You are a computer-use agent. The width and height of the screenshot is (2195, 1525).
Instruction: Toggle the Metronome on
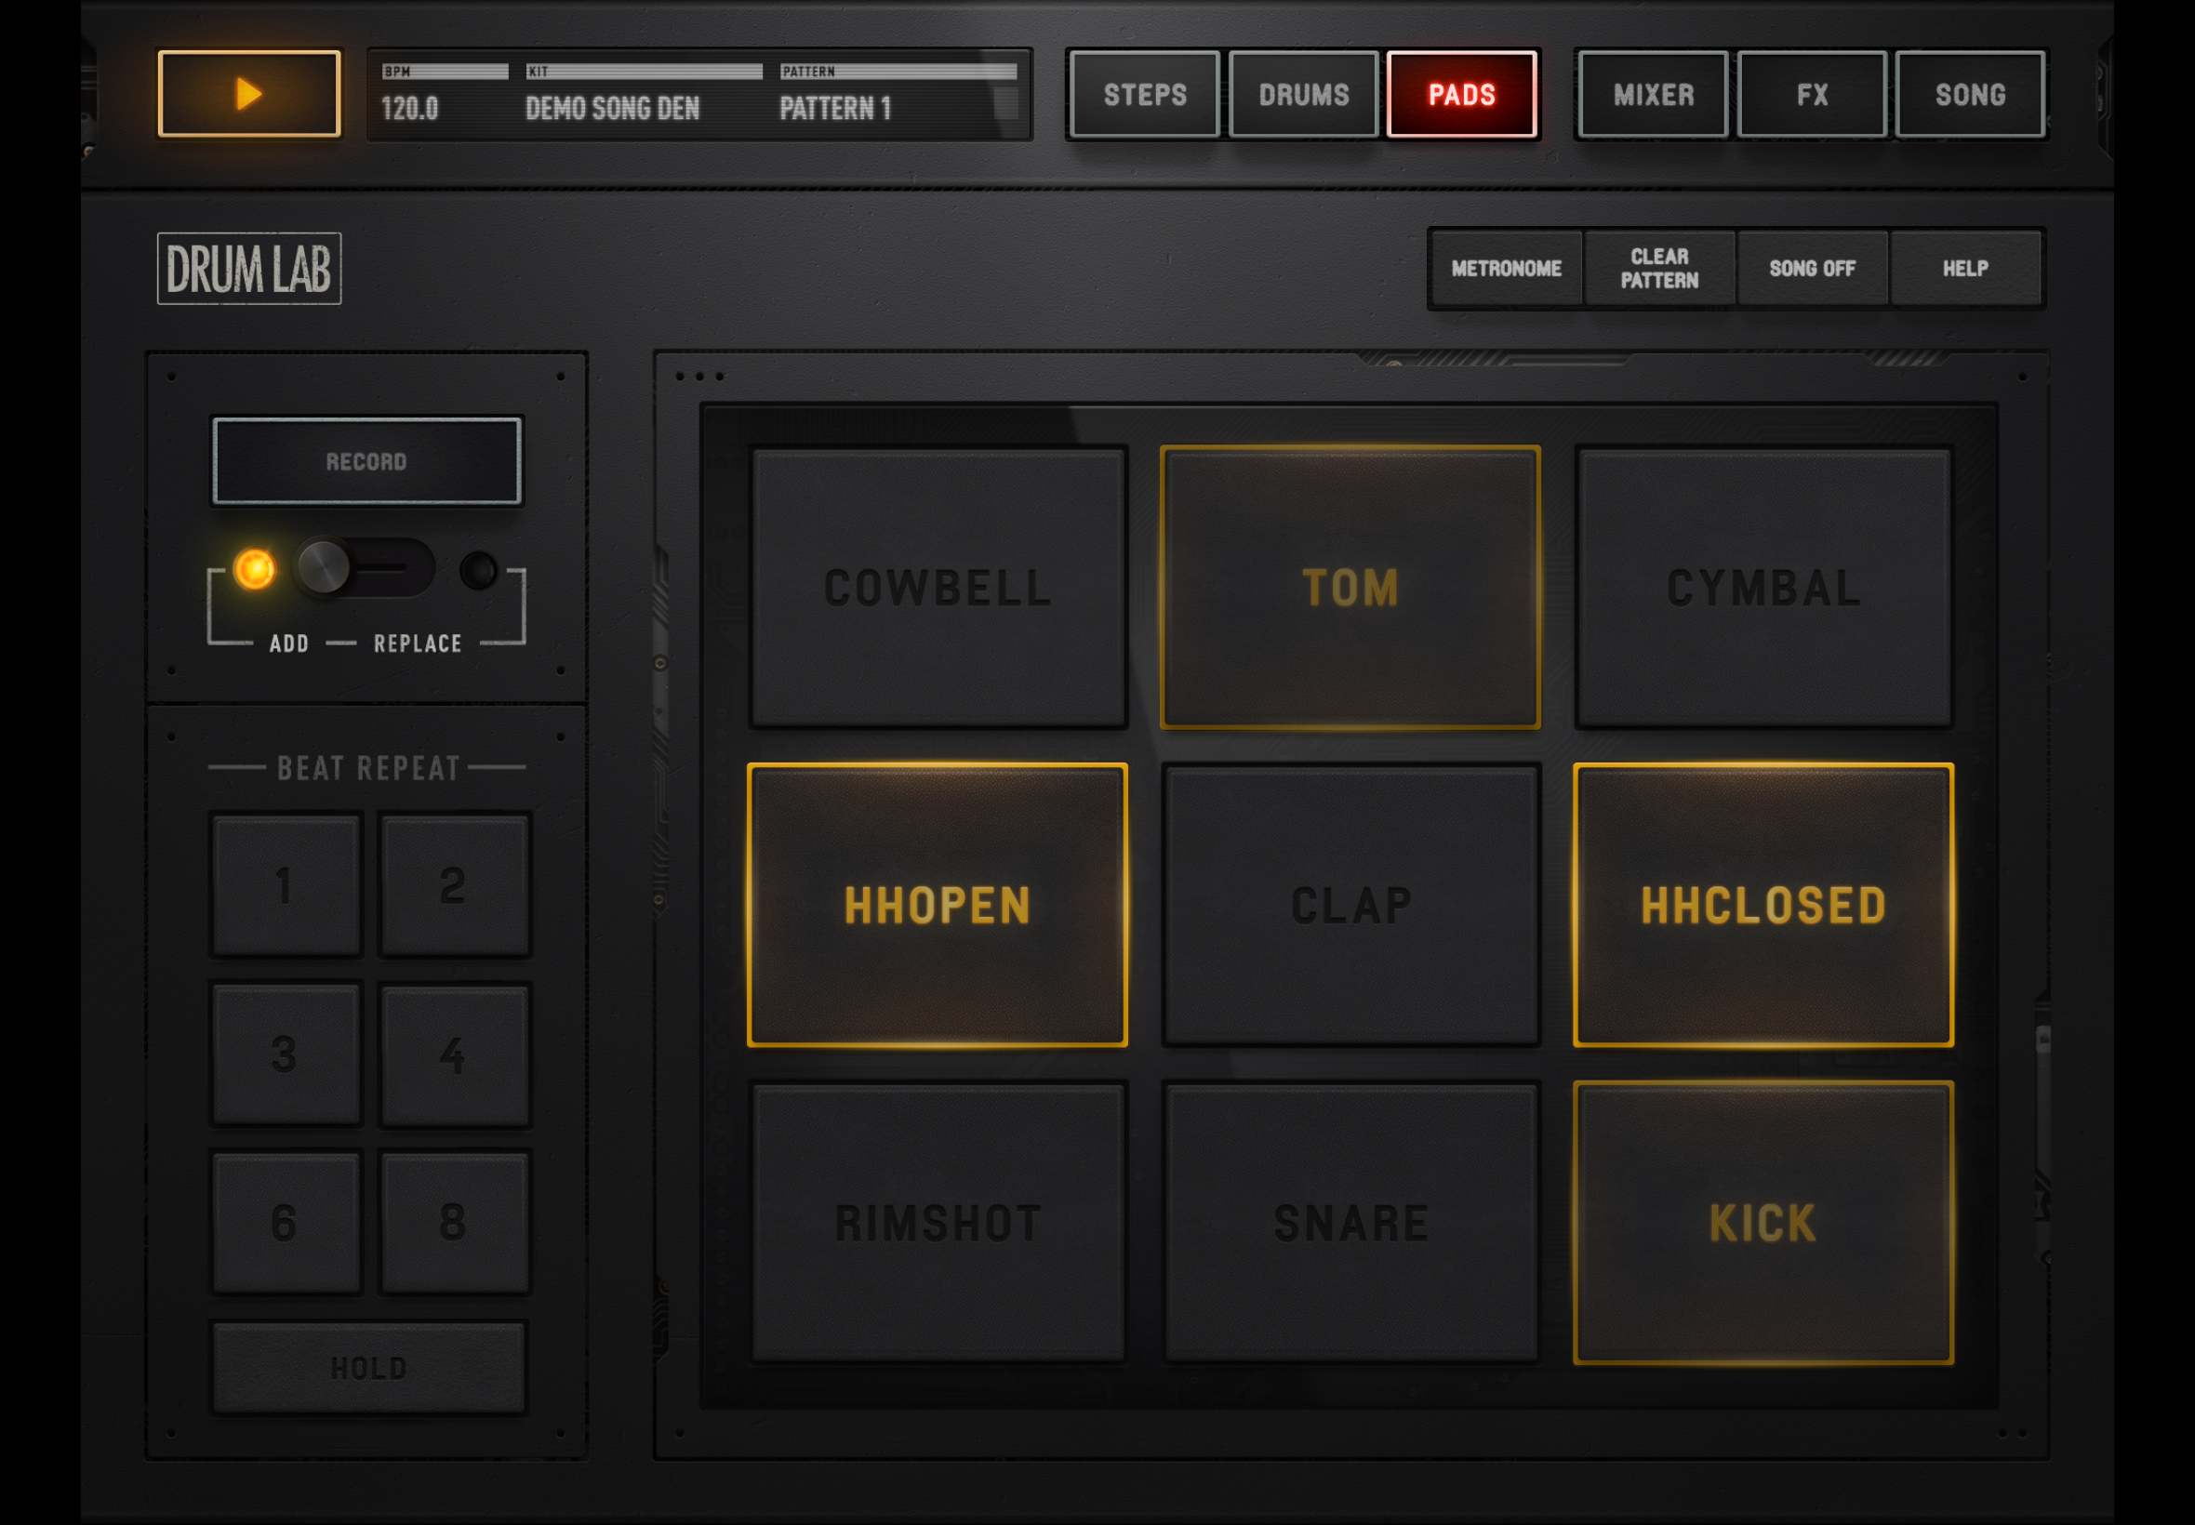pos(1506,269)
